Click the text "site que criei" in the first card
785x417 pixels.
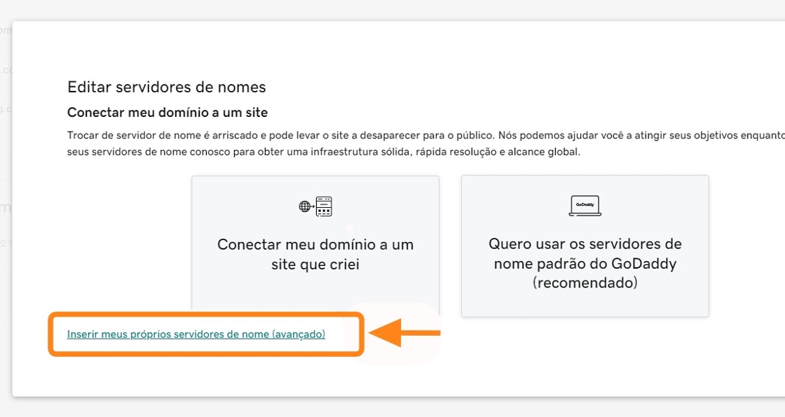(x=315, y=264)
